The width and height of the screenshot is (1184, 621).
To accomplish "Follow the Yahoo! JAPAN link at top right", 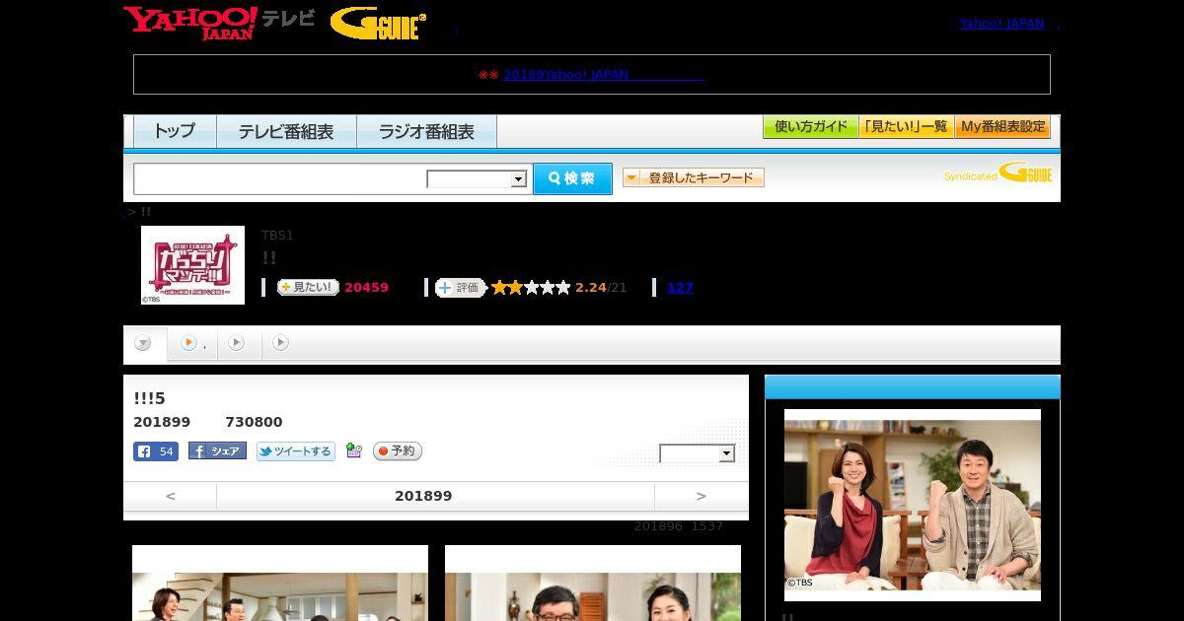I will tap(1001, 23).
